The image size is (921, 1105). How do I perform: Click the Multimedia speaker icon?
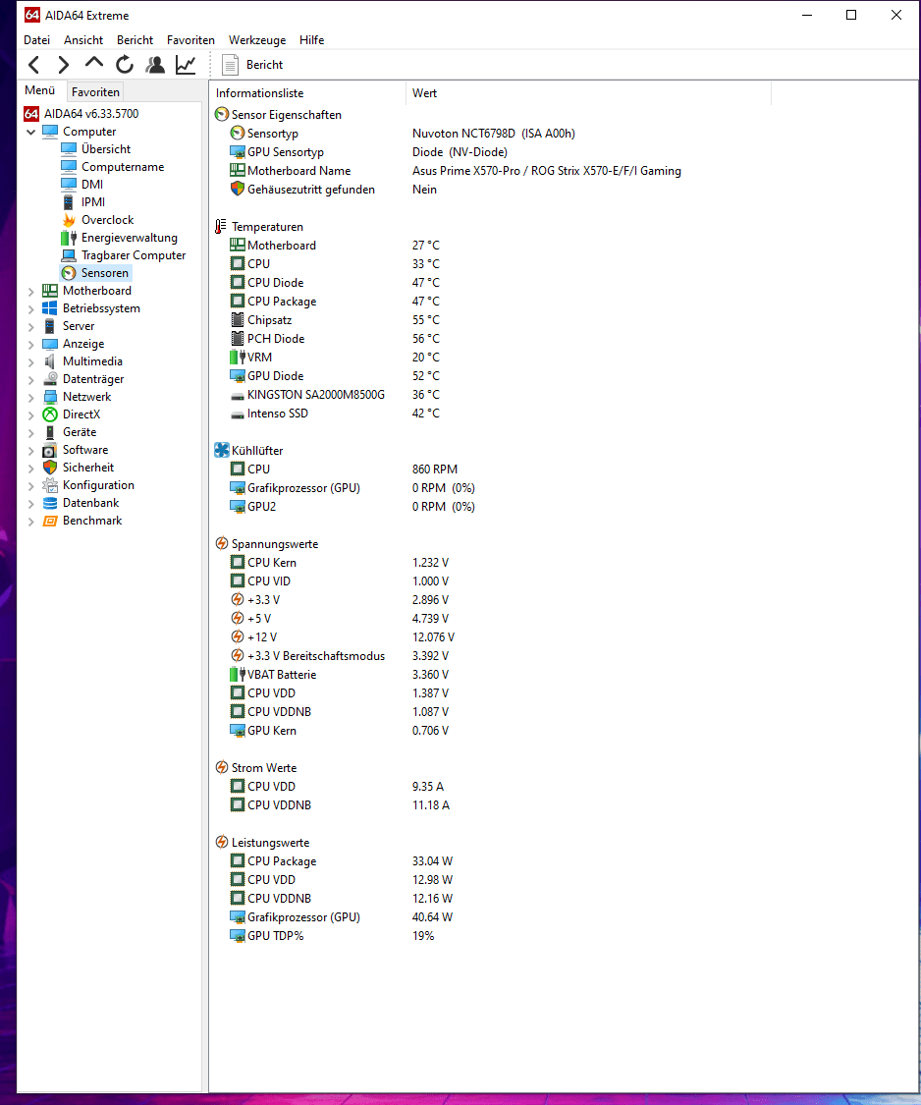[x=50, y=360]
